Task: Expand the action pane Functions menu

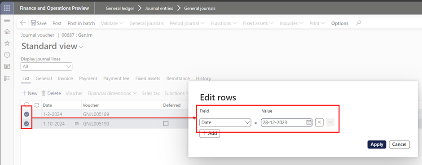Action: tap(224, 23)
